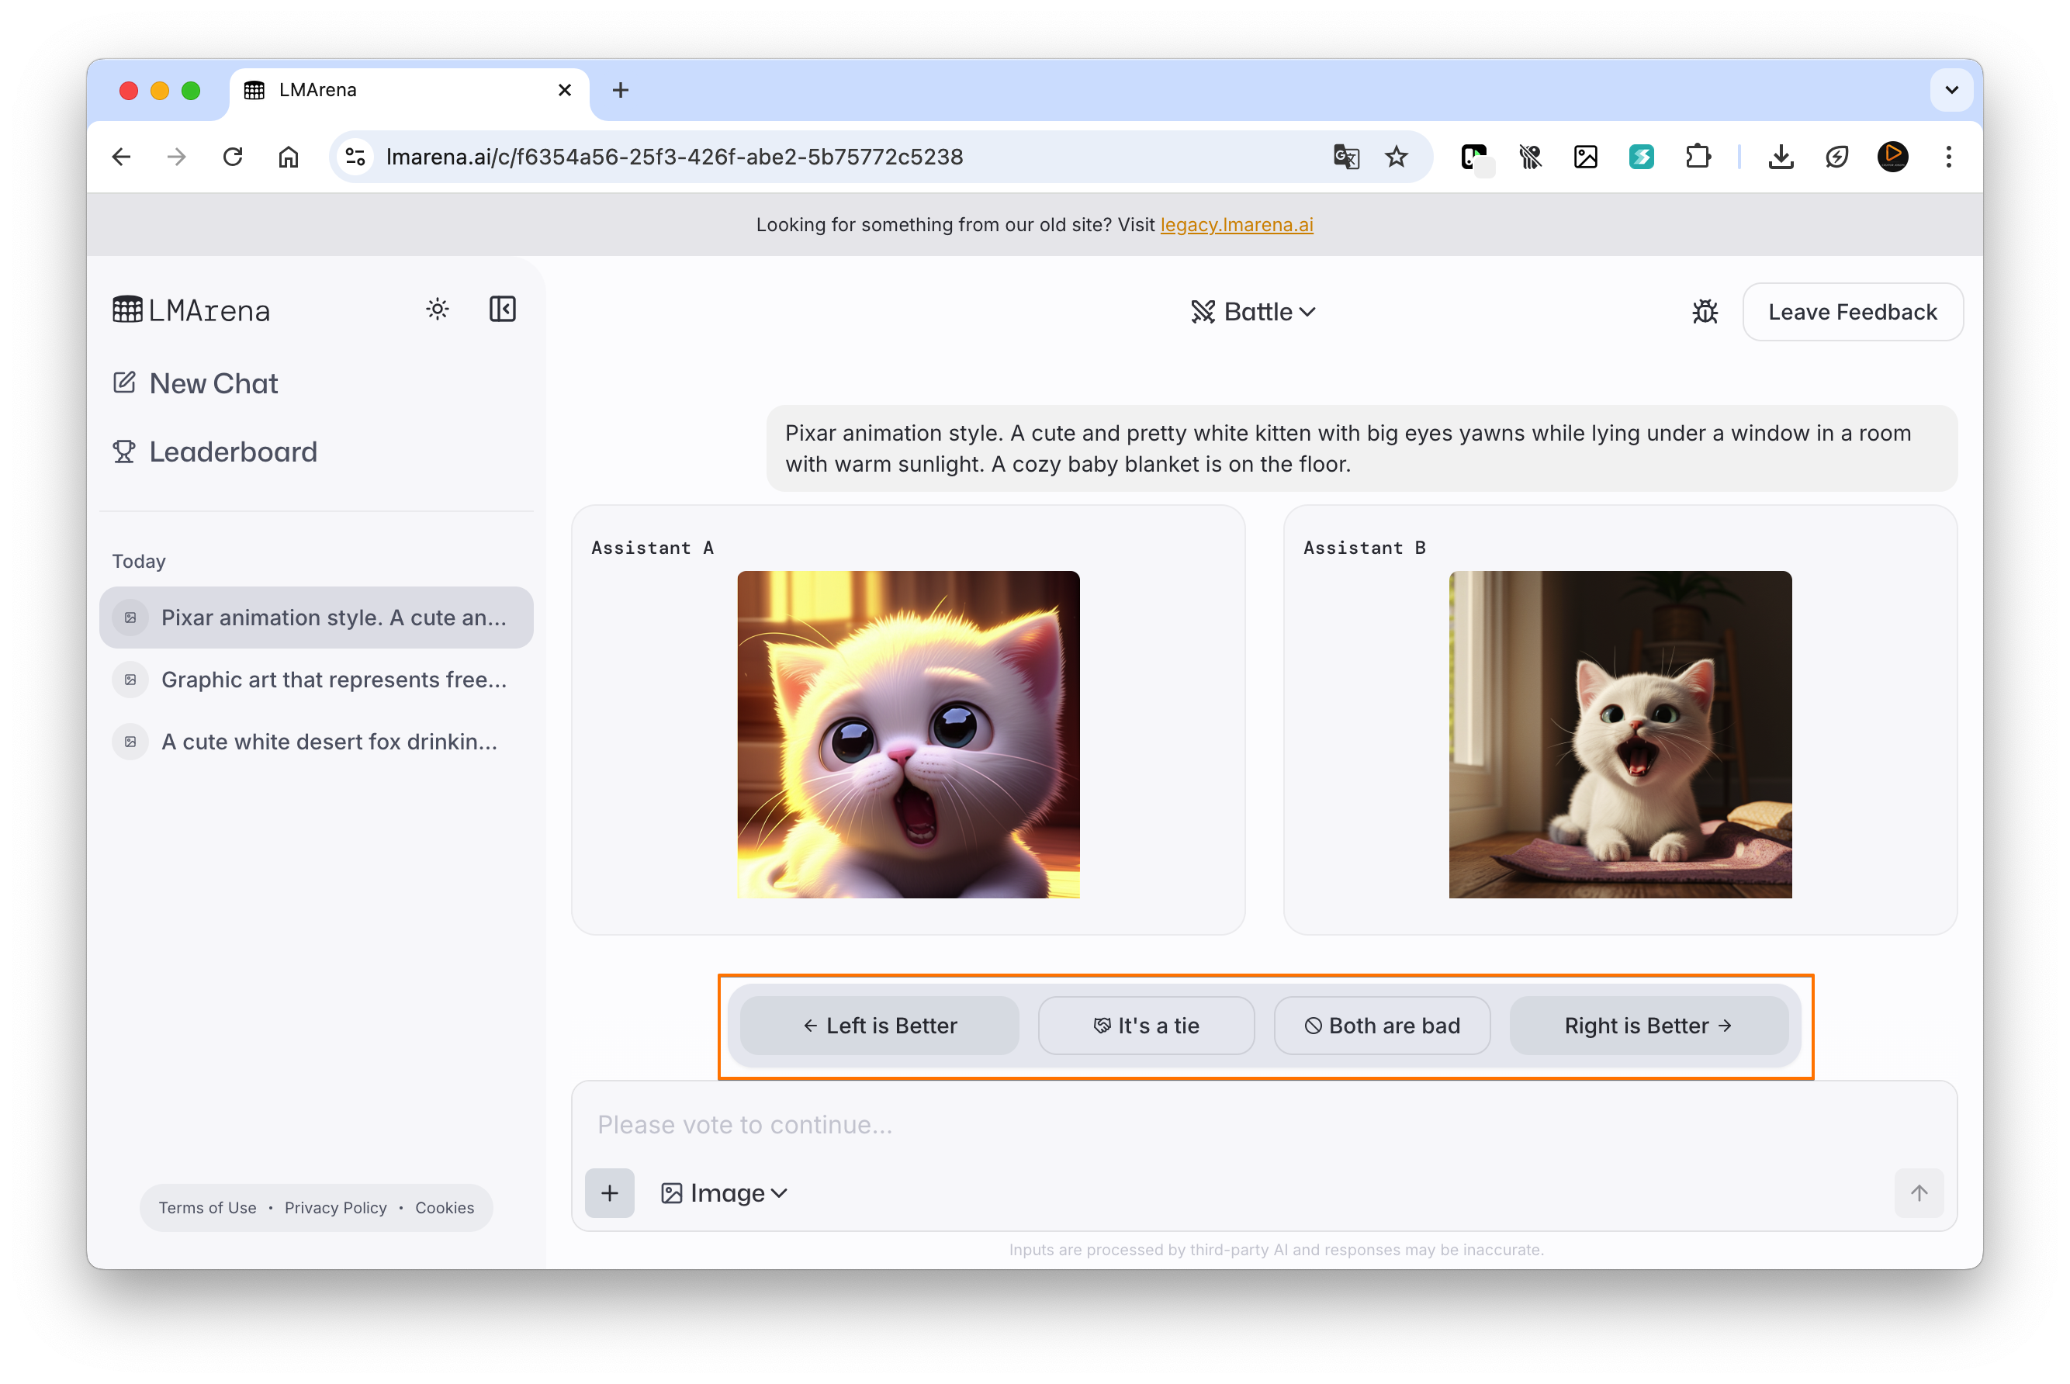This screenshot has height=1384, width=2070.
Task: Bookmark page with the star icon
Action: click(x=1397, y=157)
